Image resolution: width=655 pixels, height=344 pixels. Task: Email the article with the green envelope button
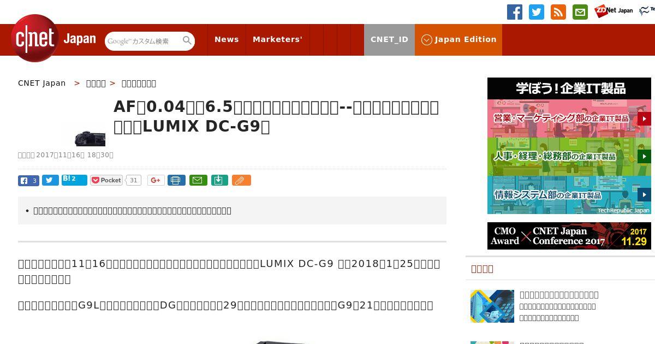pyautogui.click(x=198, y=180)
